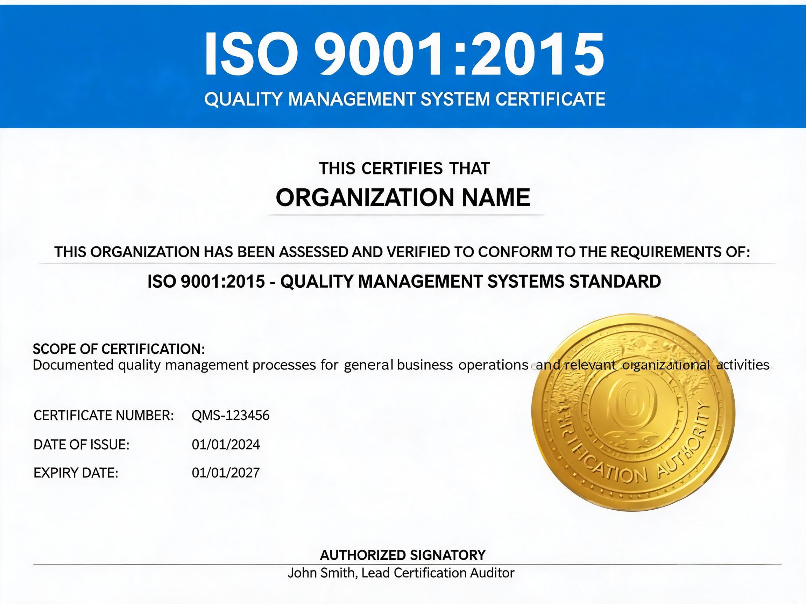Select 'ISO 9001:2015 - Quality Management Systems Standard' line
This screenshot has width=806, height=604.
[x=404, y=281]
